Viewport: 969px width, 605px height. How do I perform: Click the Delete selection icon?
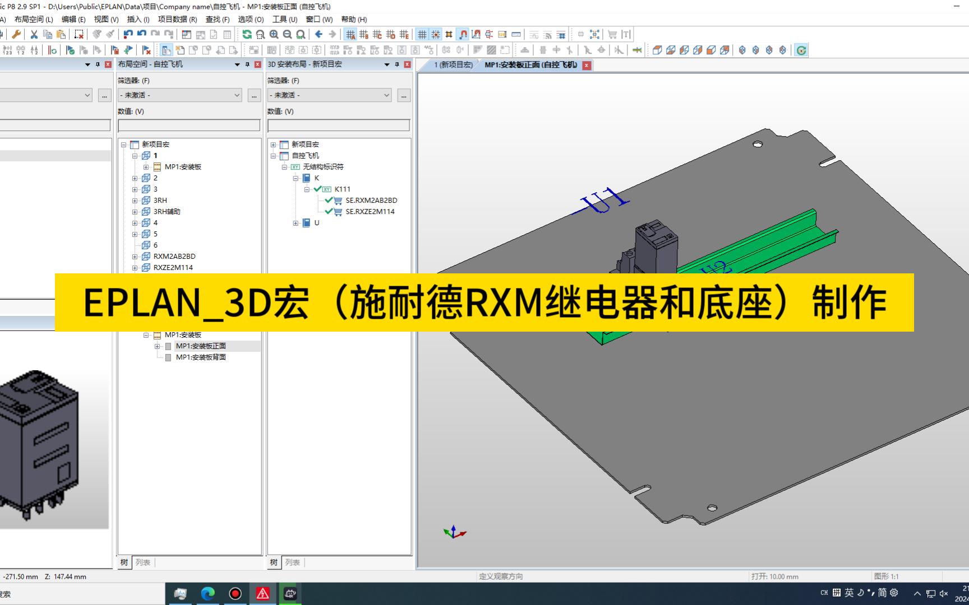pos(79,34)
